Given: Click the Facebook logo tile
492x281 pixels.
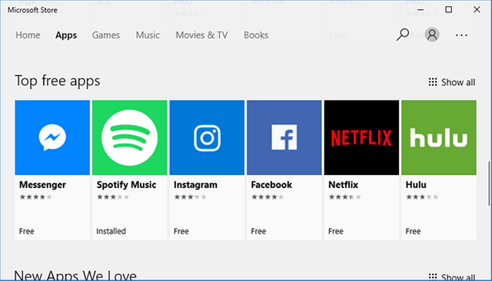Looking at the screenshot, I should (x=284, y=137).
